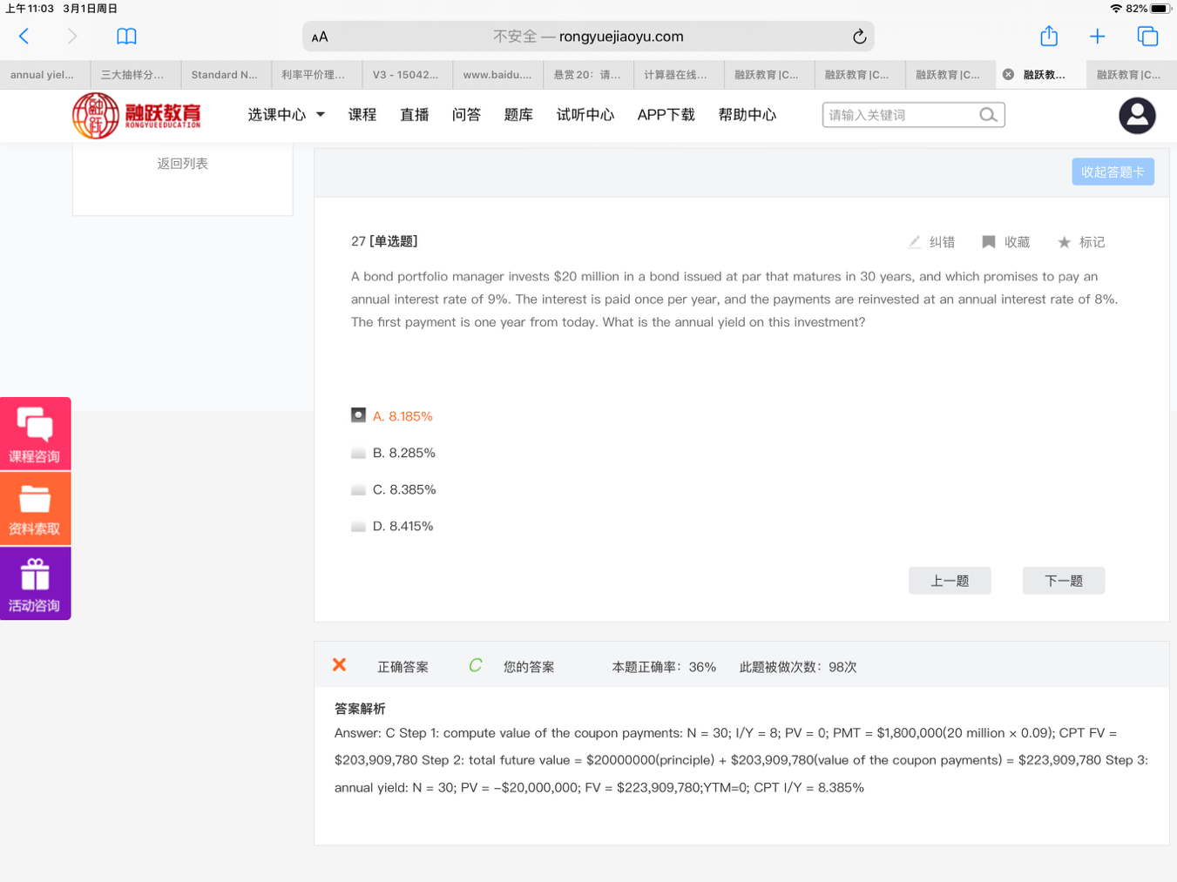Choose answer option D. 8.415%
The height and width of the screenshot is (882, 1177).
pos(358,527)
